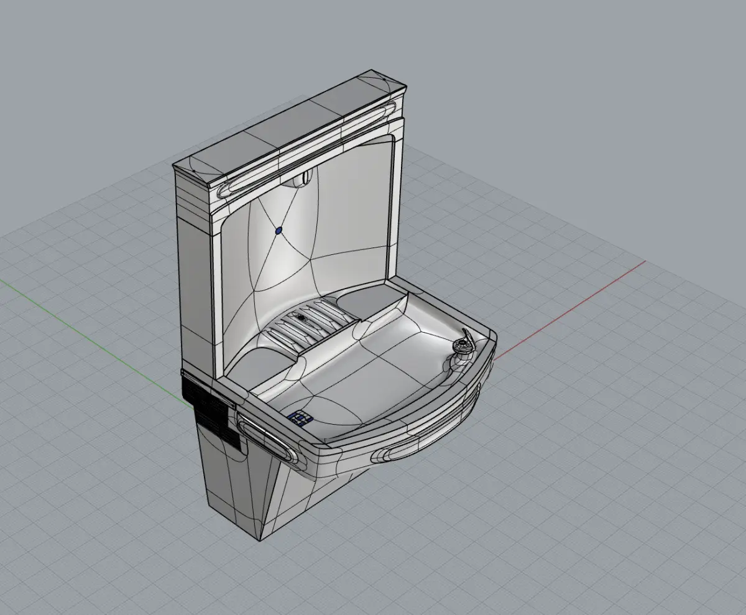Select the bottle filler nozzle under the hood
746x615 pixels.
(300, 178)
